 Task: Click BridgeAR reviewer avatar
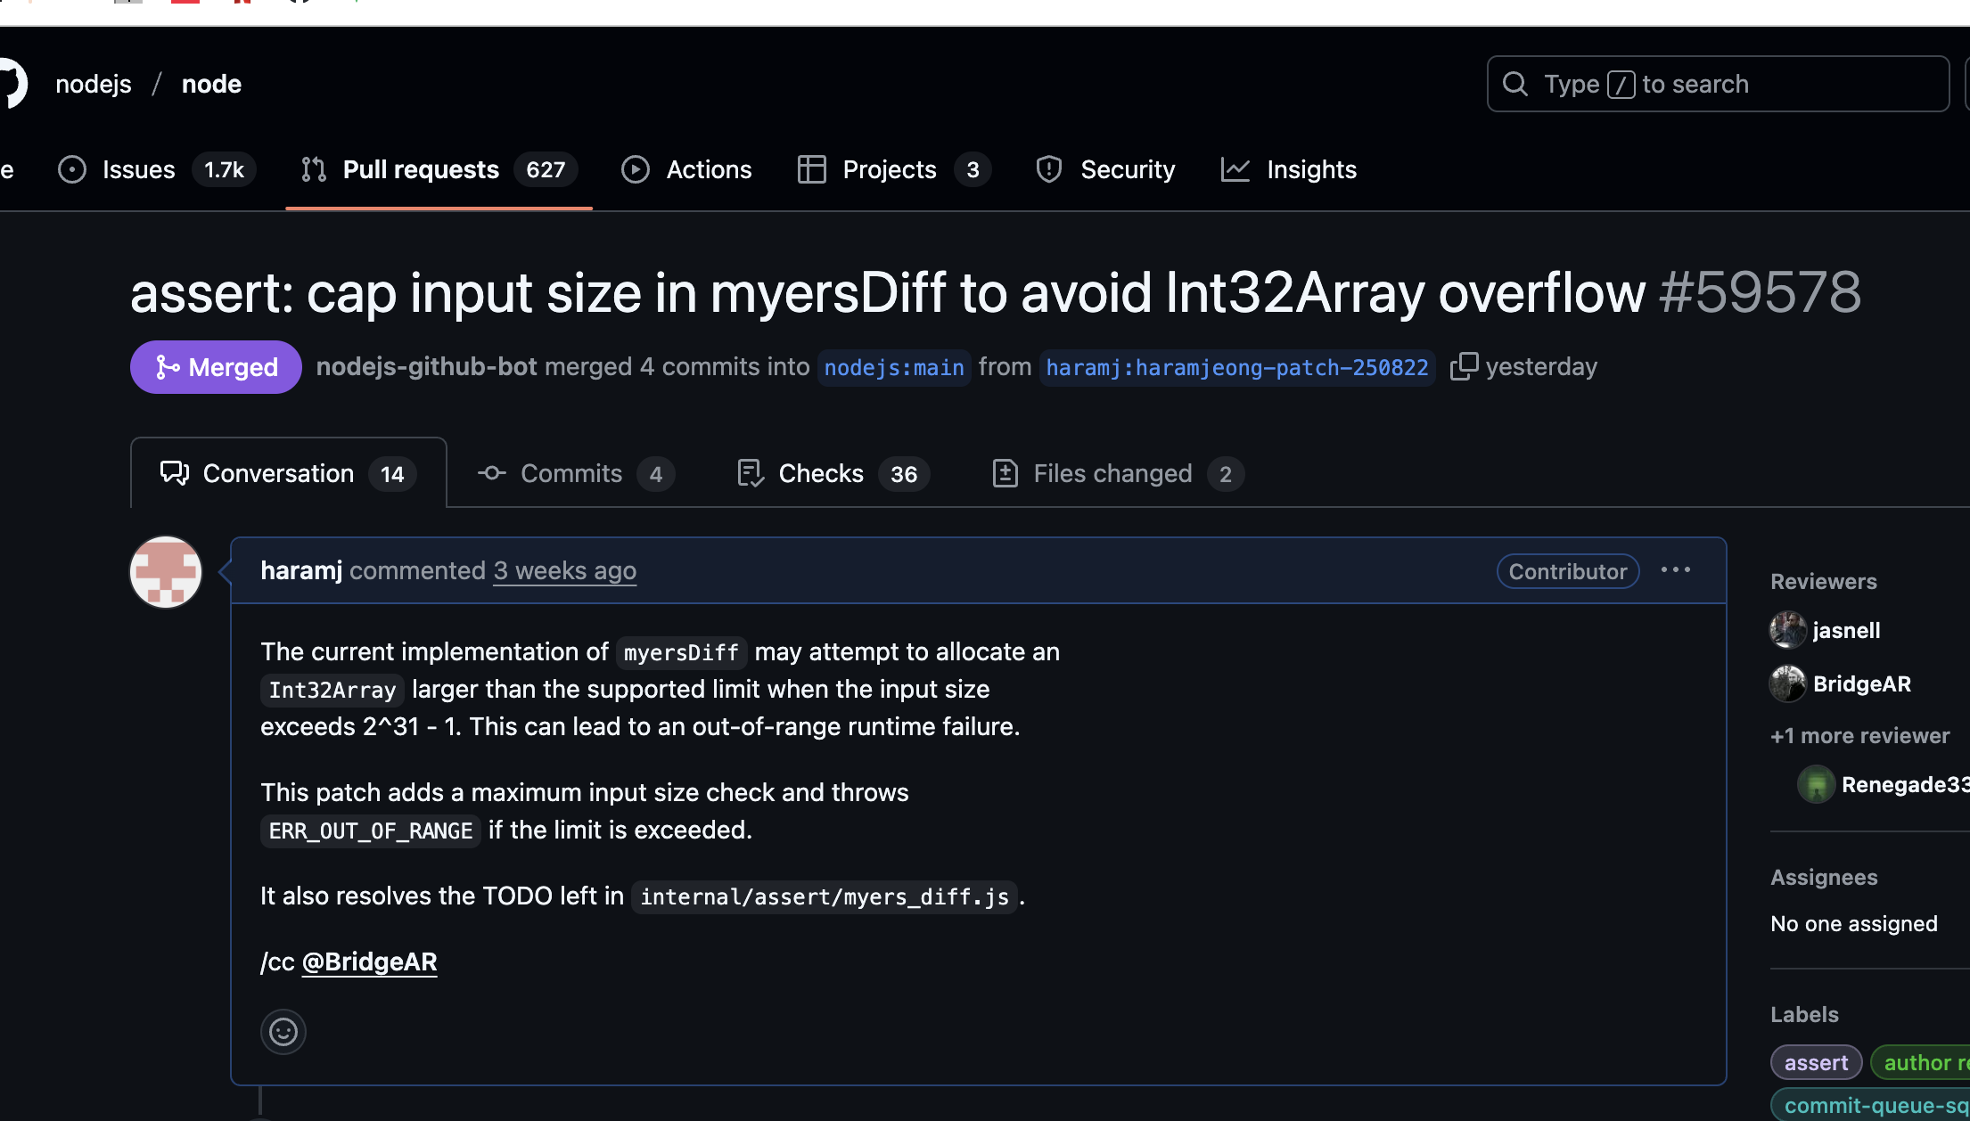(x=1787, y=683)
